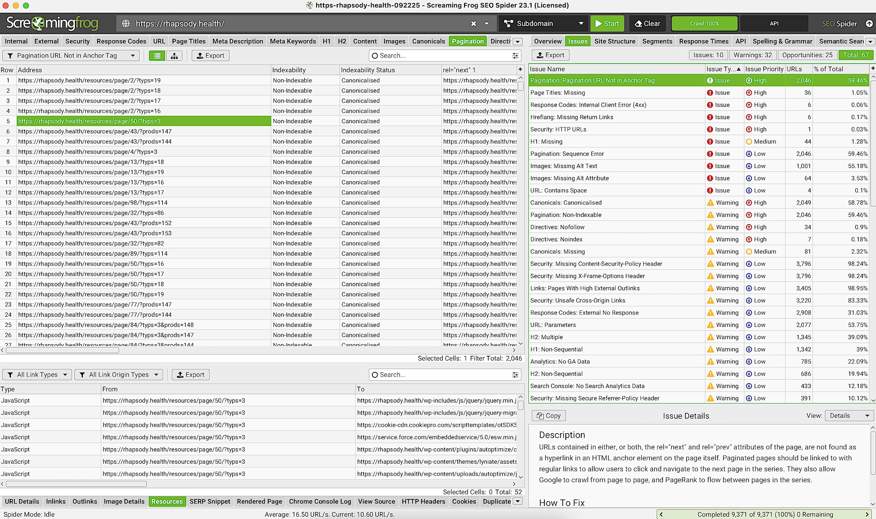Screen dimensions: 876x519
Task: Open Pagination URL Not in Anchor Tag filter dropdown
Action: [x=71, y=56]
